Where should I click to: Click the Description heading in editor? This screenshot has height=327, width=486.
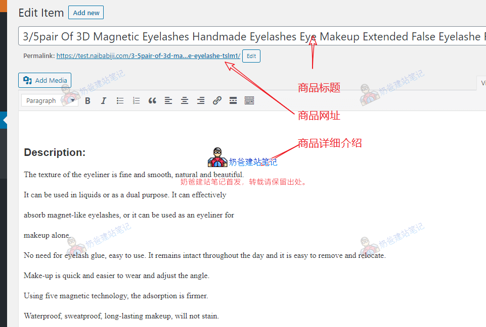click(x=55, y=152)
